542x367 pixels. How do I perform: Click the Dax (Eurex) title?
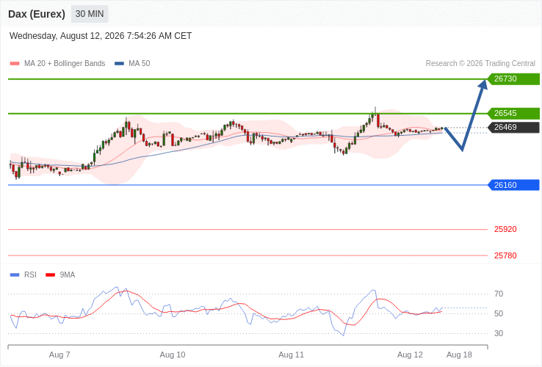[37, 14]
